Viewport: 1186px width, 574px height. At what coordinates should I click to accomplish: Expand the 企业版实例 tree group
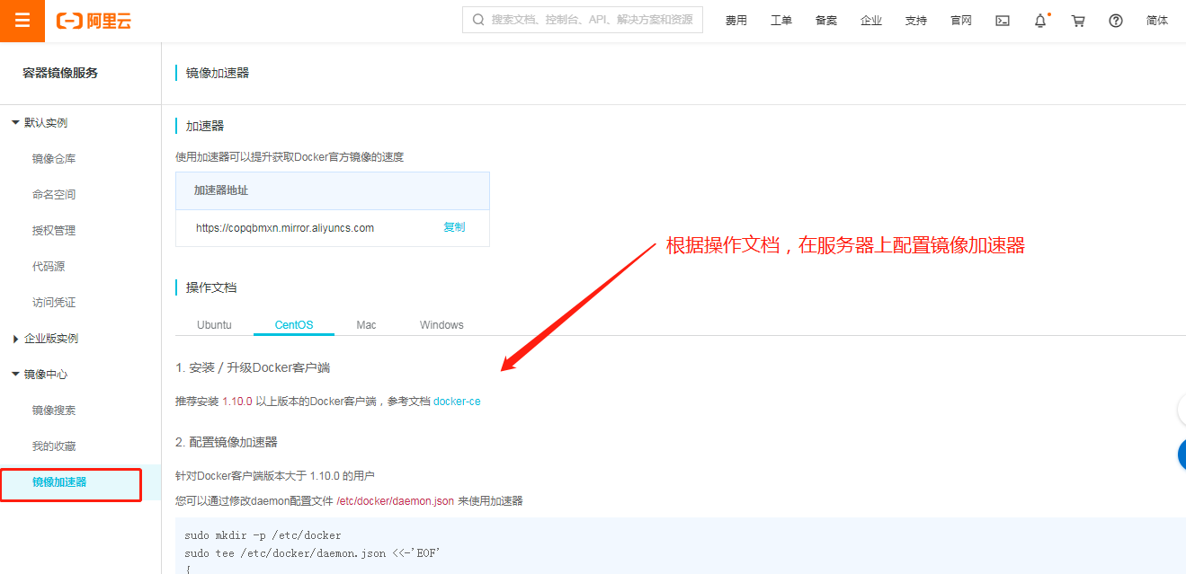(15, 339)
